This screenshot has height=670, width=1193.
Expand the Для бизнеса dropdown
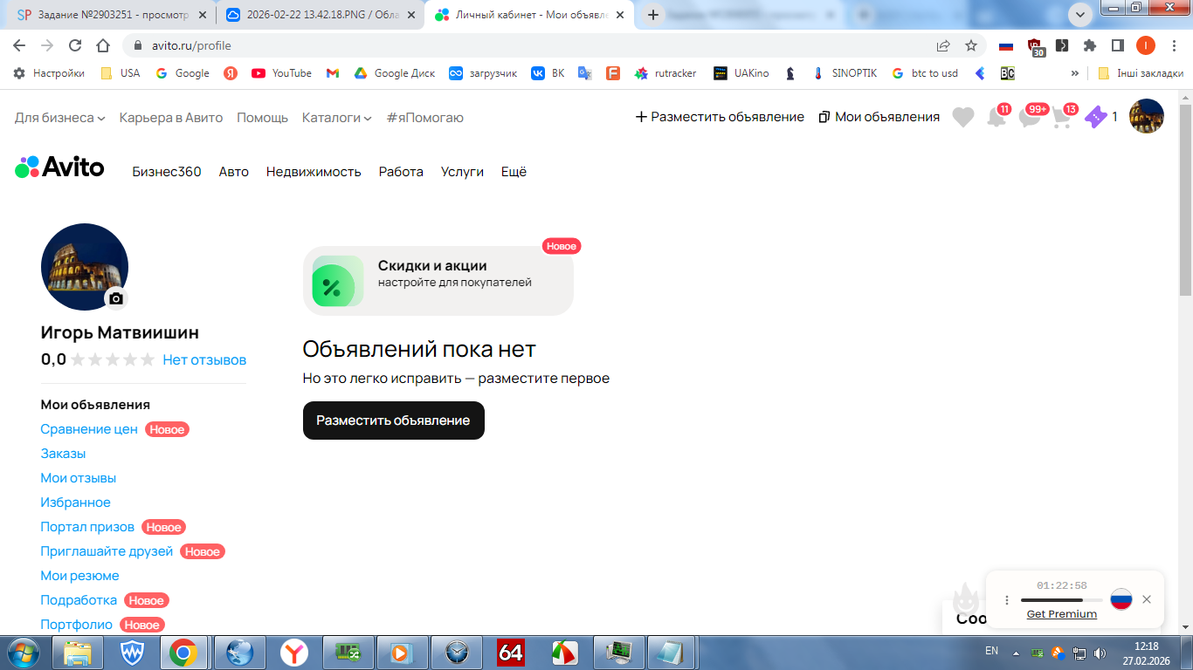click(x=60, y=117)
